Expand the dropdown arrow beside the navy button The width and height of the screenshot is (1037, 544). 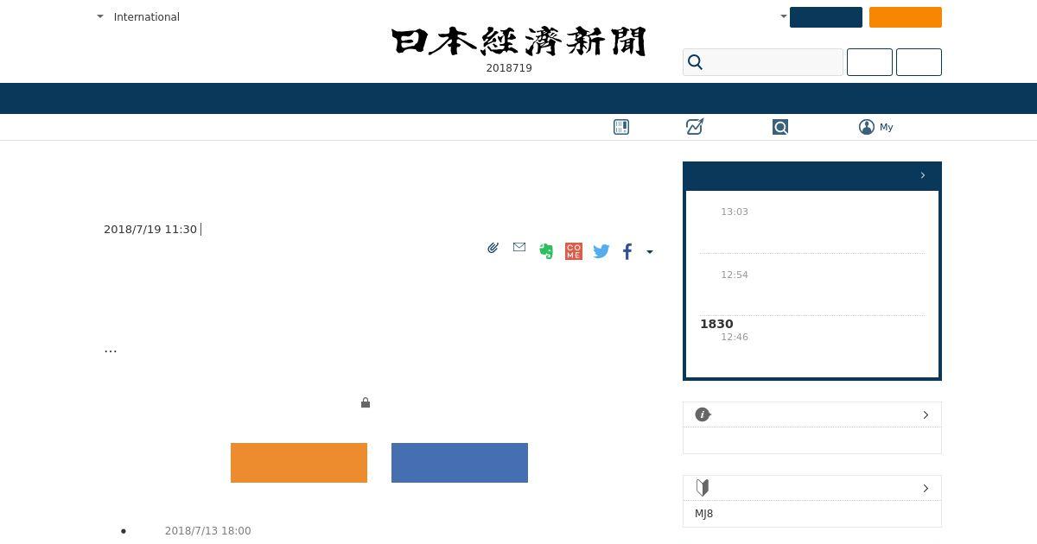click(x=784, y=16)
